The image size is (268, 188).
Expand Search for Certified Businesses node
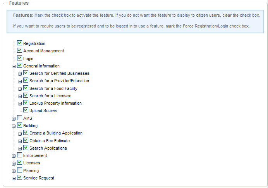pyautogui.click(x=20, y=74)
